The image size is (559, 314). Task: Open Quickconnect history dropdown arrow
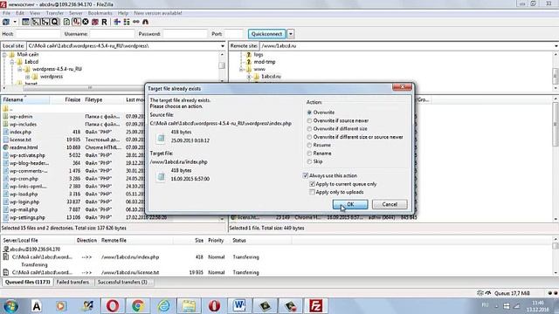(x=291, y=34)
